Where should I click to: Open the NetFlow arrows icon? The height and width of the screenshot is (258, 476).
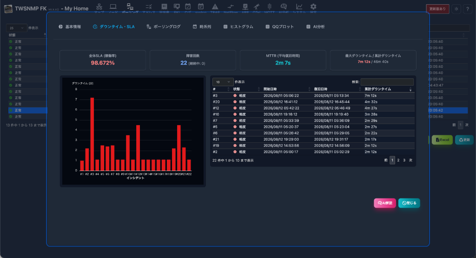coord(231,7)
